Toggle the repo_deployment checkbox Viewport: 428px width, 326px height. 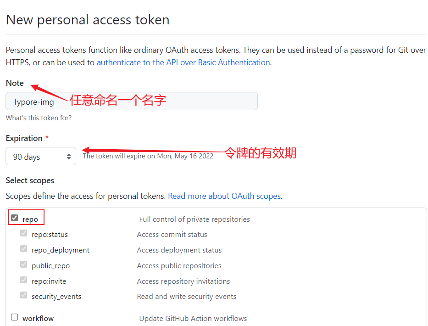(24, 249)
